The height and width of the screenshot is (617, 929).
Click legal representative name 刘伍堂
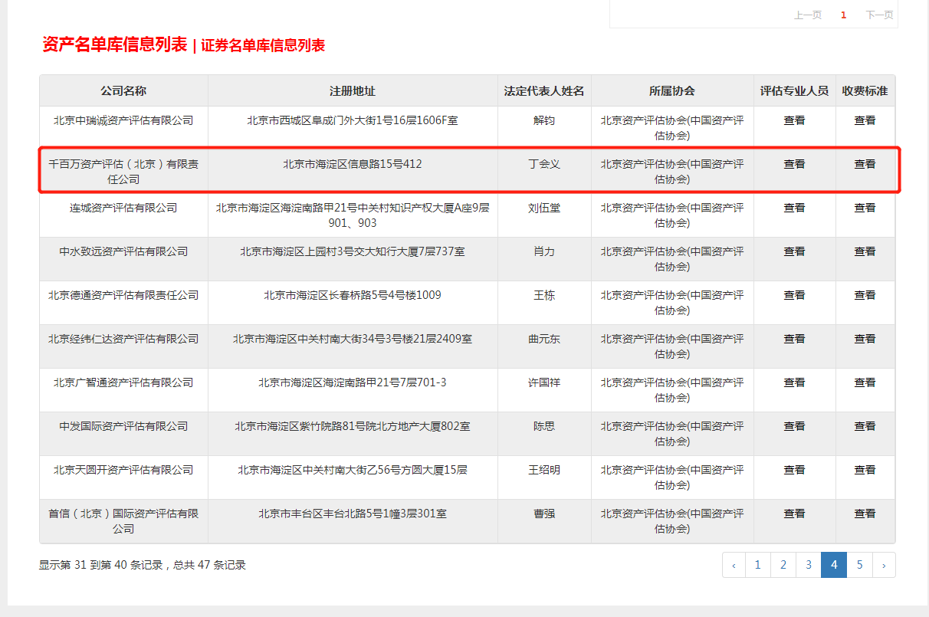pos(544,208)
